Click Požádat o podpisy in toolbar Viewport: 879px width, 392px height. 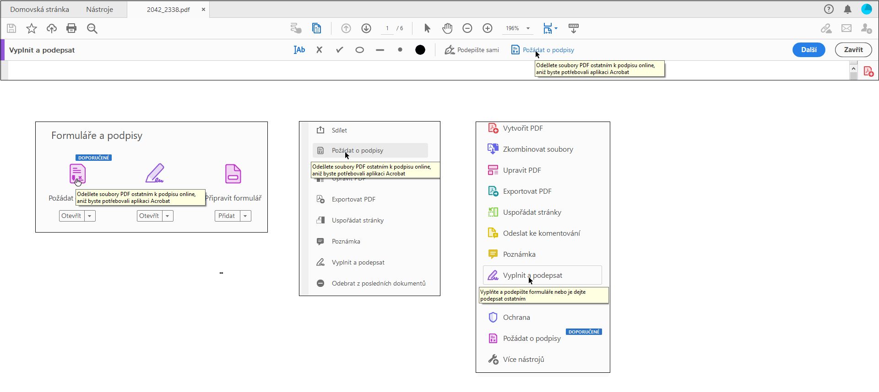tap(543, 50)
